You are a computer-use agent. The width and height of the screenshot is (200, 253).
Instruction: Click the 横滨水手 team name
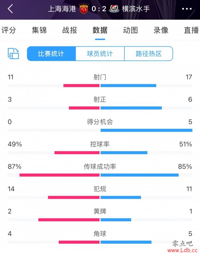click(x=136, y=9)
